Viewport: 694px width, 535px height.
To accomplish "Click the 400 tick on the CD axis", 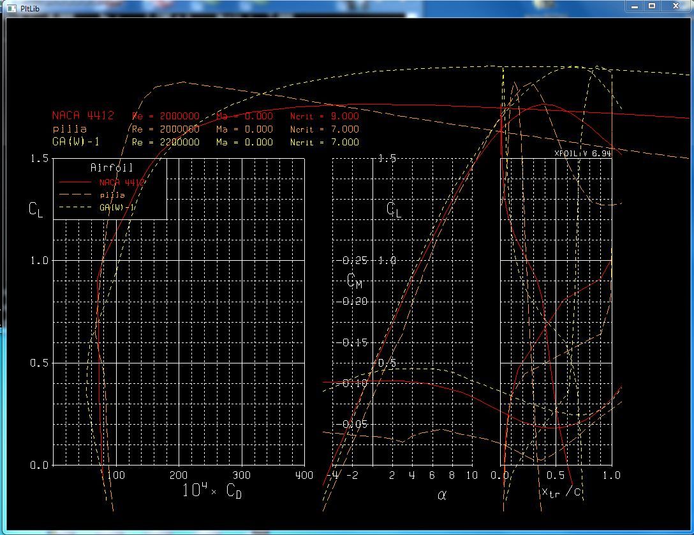I will point(304,475).
